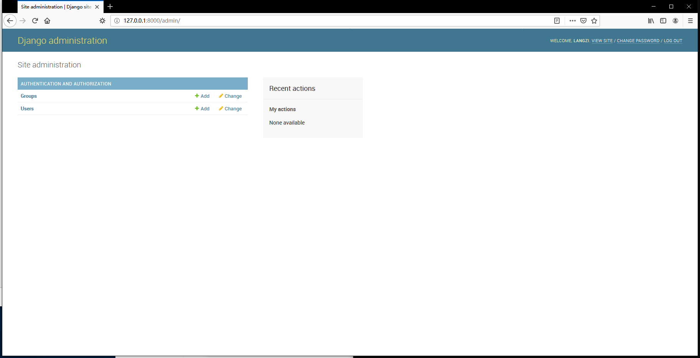Open a new browser tab
The height and width of the screenshot is (358, 700).
click(x=110, y=7)
